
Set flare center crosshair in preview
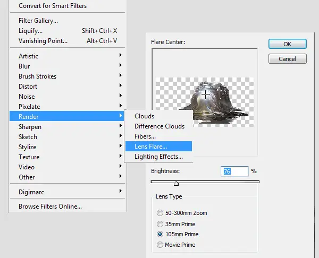205,94
